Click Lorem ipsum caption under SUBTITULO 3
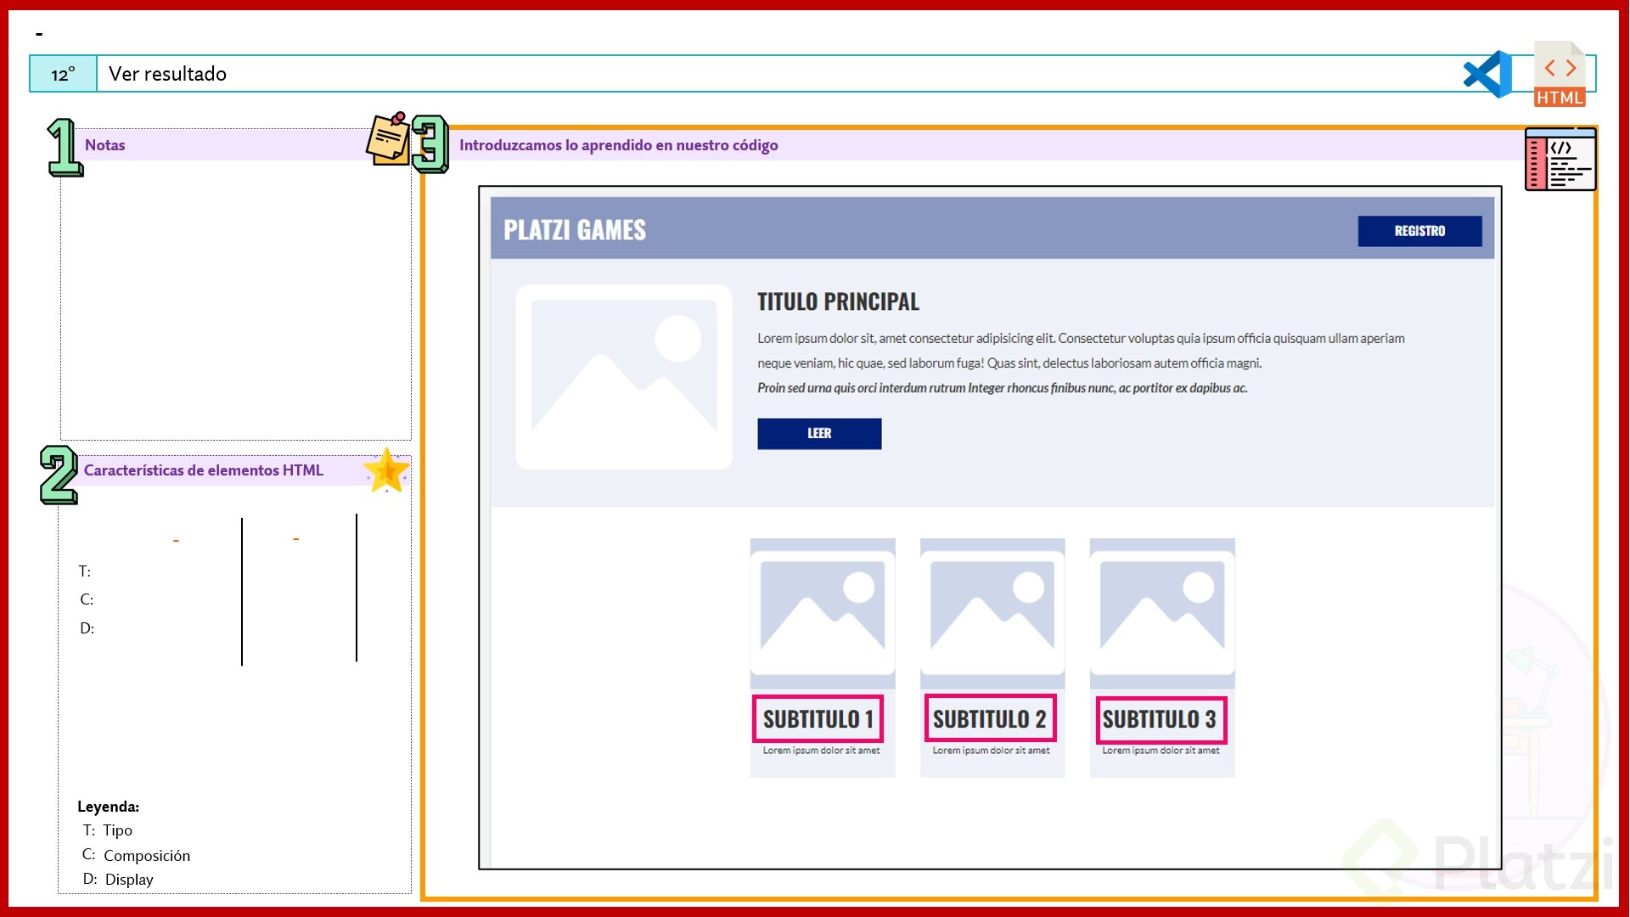 [1161, 751]
